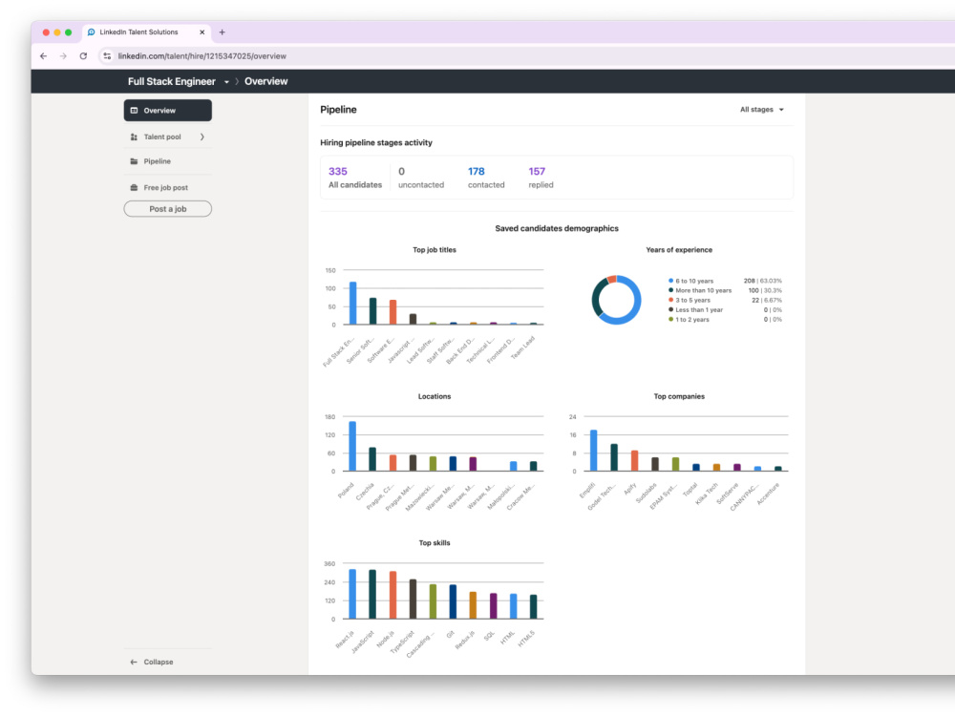This screenshot has height=716, width=955.
Task: Click the Talent pool people icon
Action: [134, 137]
